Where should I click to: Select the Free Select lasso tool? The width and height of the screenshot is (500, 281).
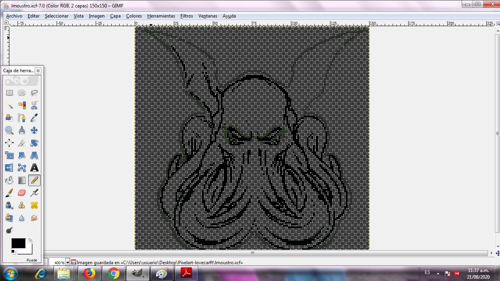[x=34, y=93]
